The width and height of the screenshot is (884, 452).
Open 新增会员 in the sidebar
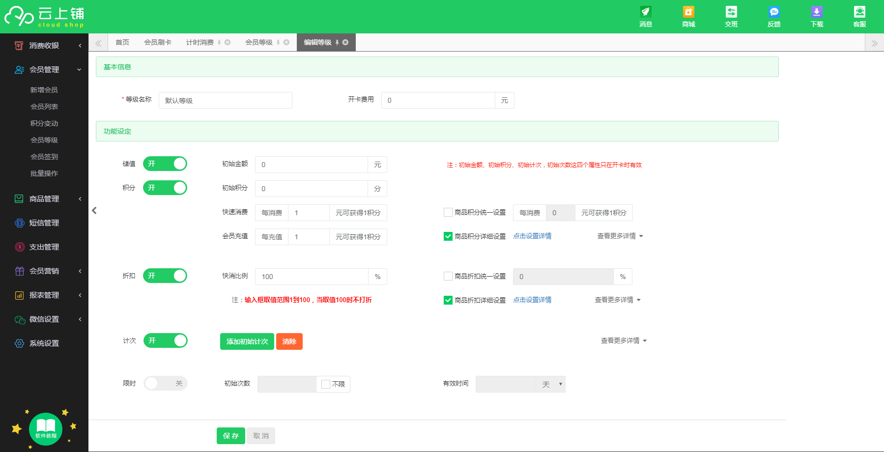coord(44,90)
